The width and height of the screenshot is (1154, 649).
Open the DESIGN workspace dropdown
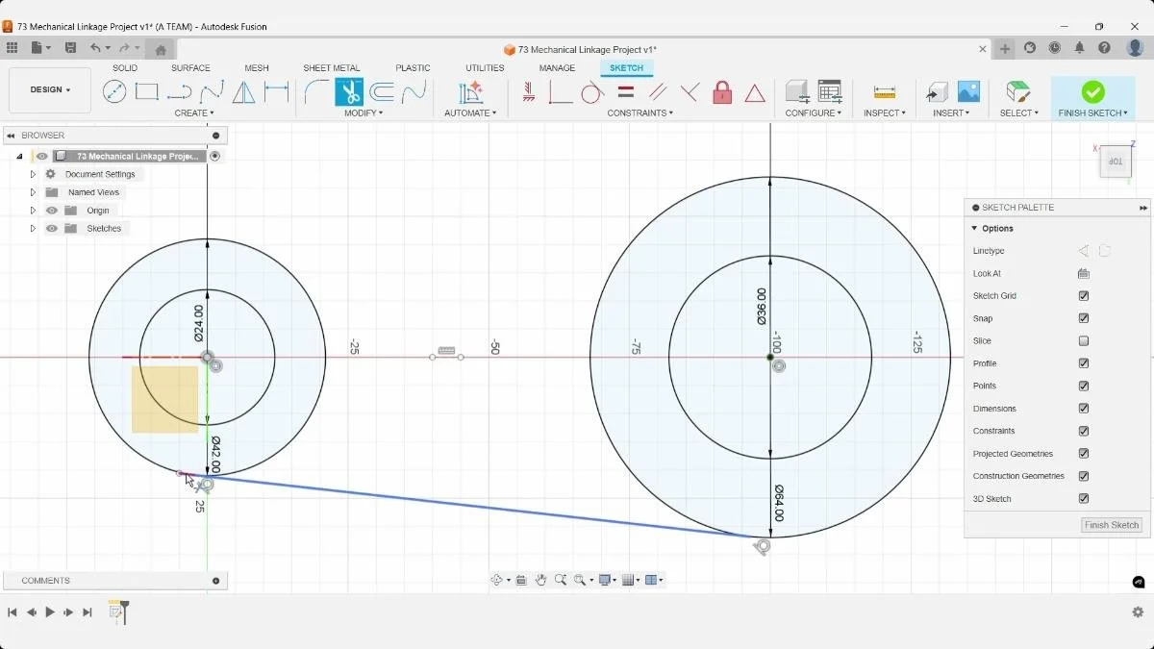click(x=50, y=90)
